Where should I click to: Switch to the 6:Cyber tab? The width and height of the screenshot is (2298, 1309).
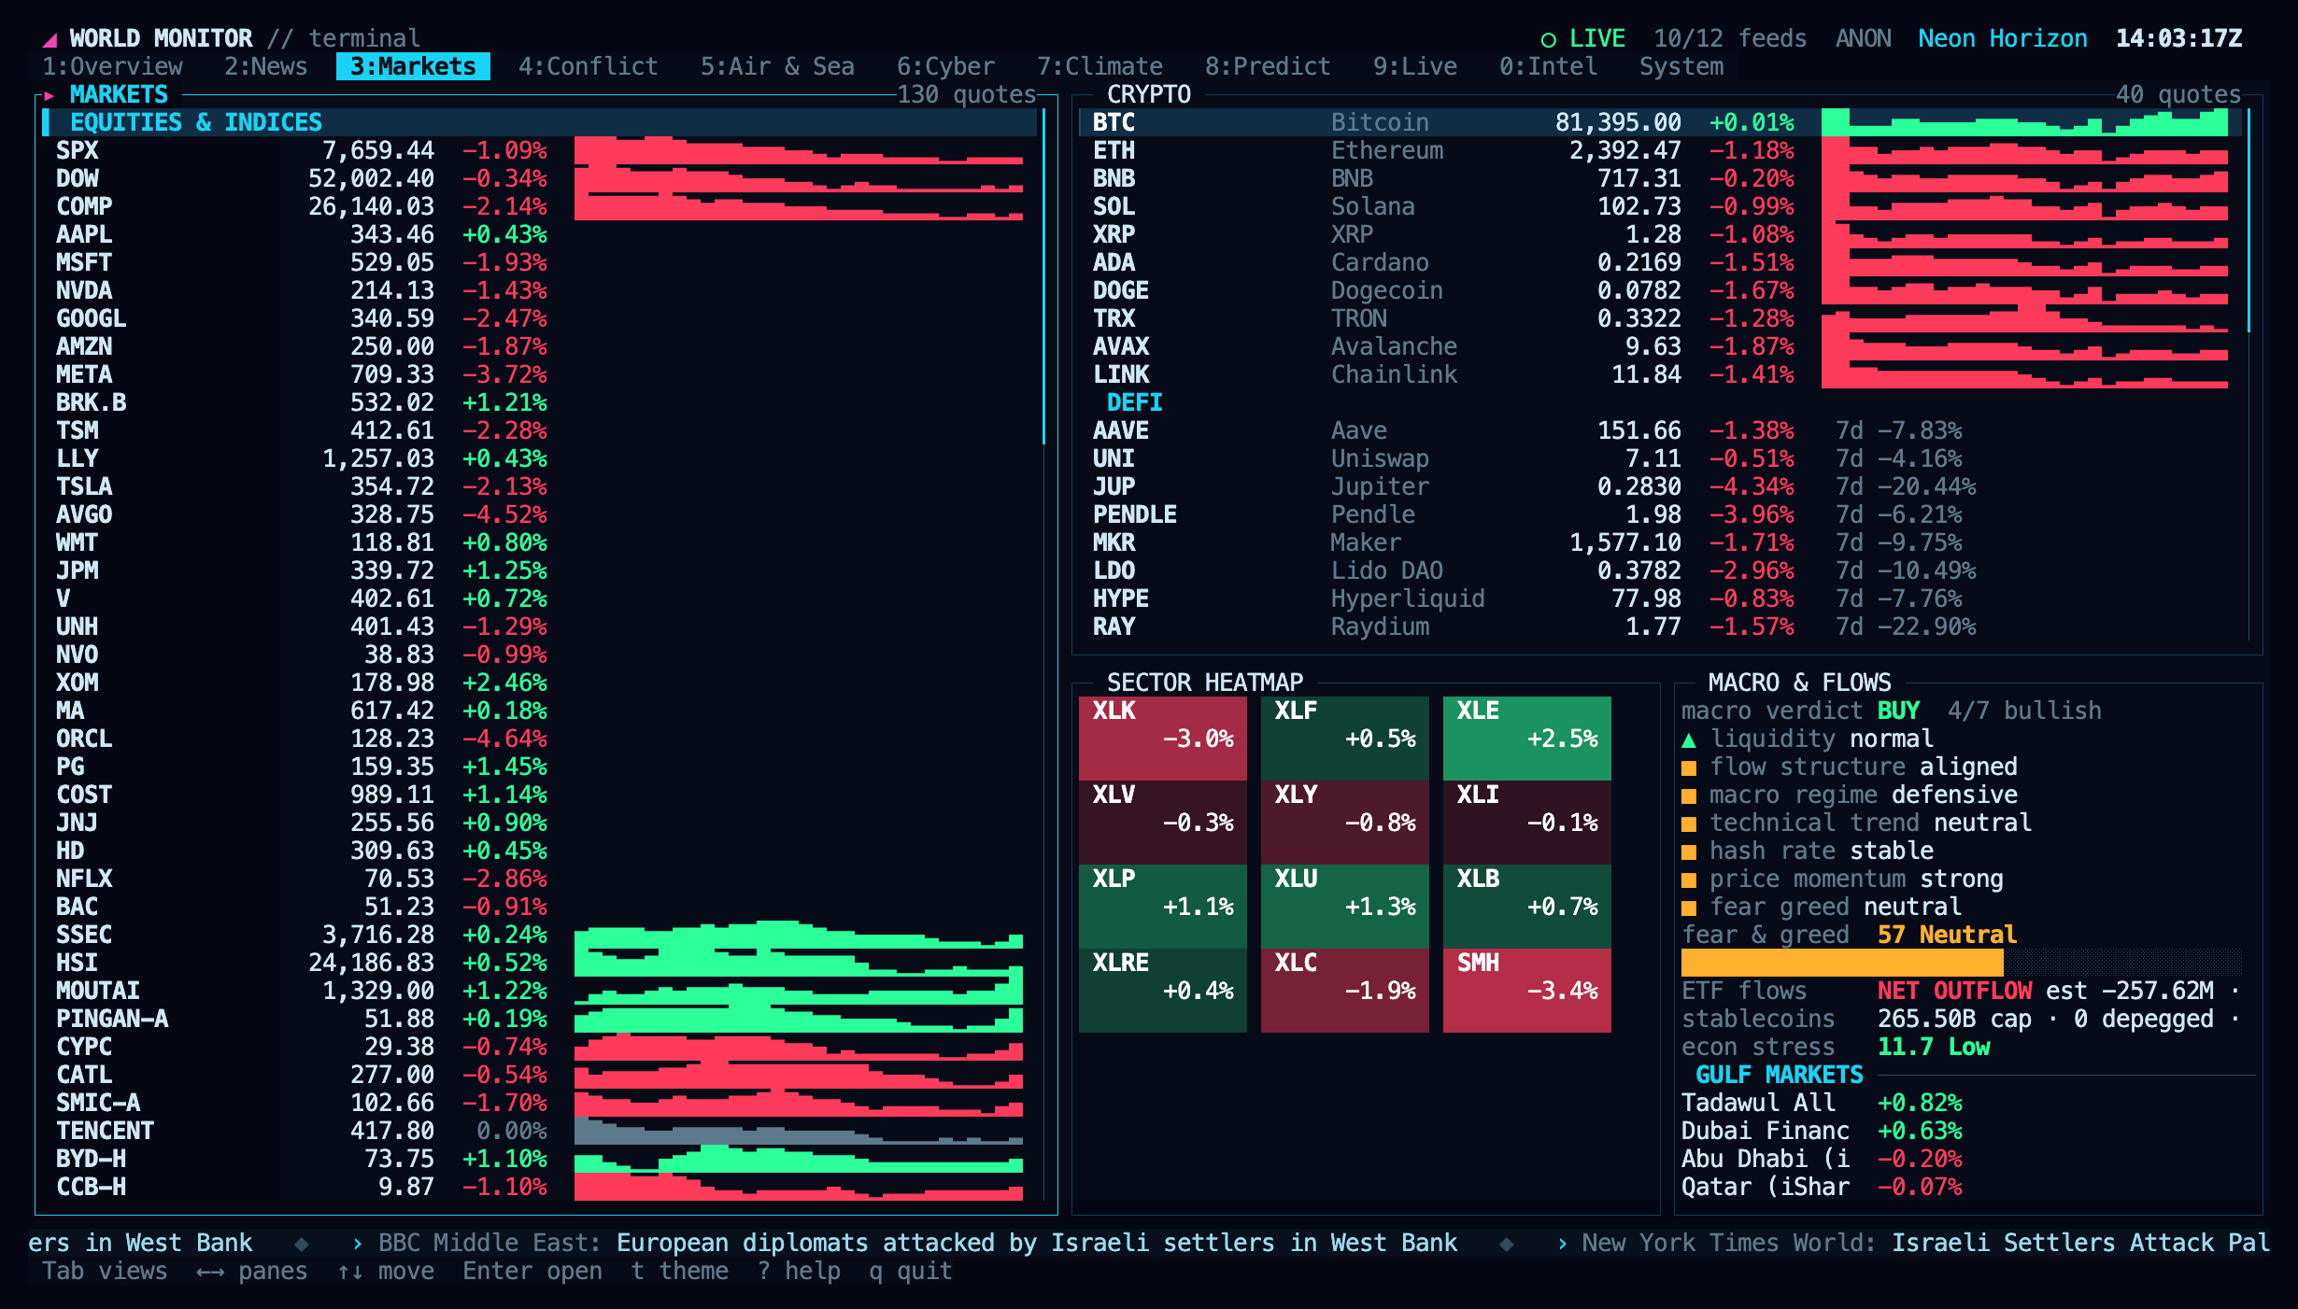click(x=945, y=66)
